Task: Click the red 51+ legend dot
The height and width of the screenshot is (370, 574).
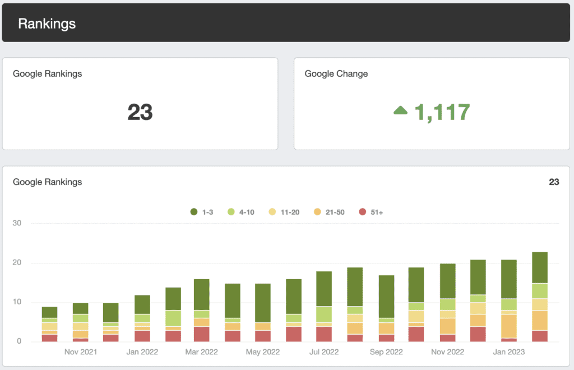Action: (363, 212)
